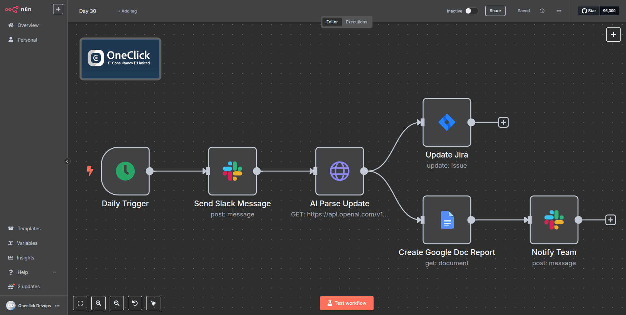Select the Send Slack Message node
This screenshot has height=315, width=626.
[x=232, y=171]
